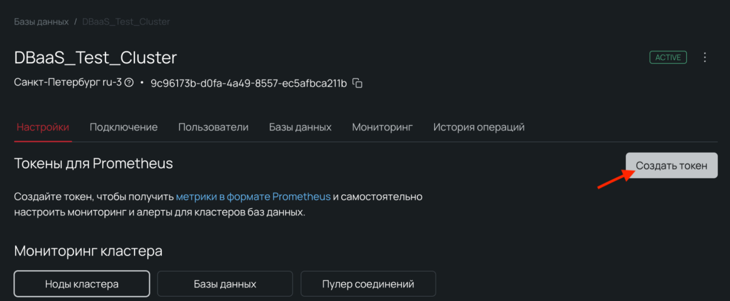Click the ACTIVE status badge
730x301 pixels.
tap(668, 57)
